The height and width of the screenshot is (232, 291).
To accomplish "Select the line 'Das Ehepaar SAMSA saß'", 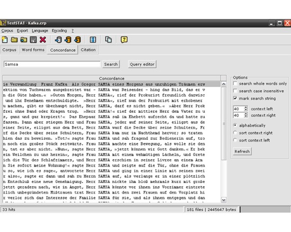I will (x=112, y=117).
